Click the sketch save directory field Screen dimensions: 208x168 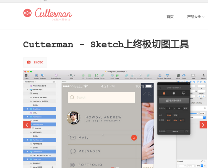coord(175,131)
